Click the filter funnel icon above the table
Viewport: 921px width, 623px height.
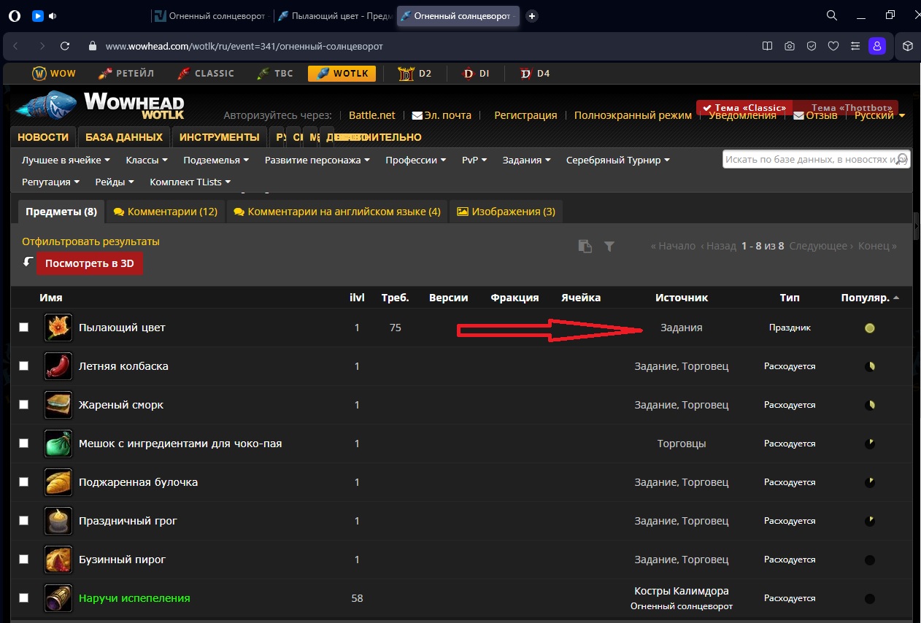[x=609, y=247]
